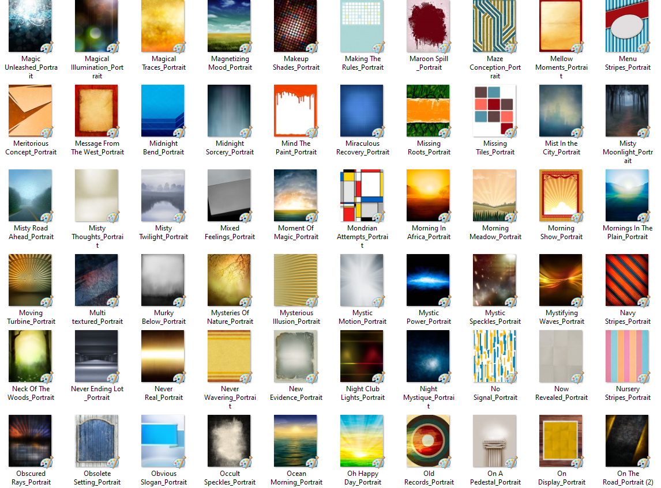Click the Morning Show_Portrait thumbnail
The image size is (661, 488).
click(561, 195)
